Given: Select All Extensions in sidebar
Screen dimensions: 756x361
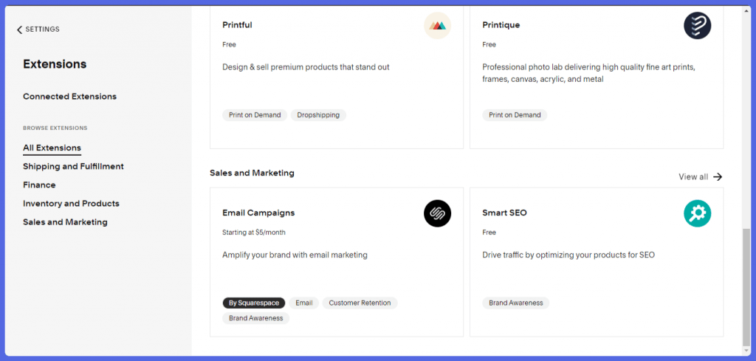Looking at the screenshot, I should pyautogui.click(x=52, y=148).
